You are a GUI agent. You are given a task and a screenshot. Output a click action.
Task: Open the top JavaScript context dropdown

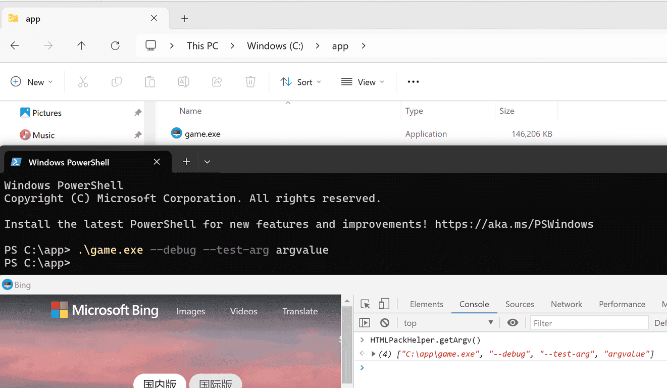[448, 323]
